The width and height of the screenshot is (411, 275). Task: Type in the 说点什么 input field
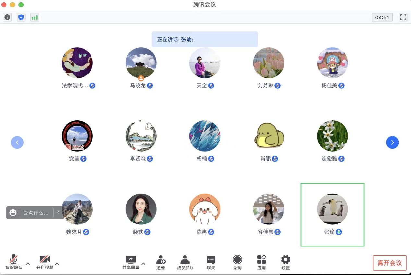[x=36, y=213]
